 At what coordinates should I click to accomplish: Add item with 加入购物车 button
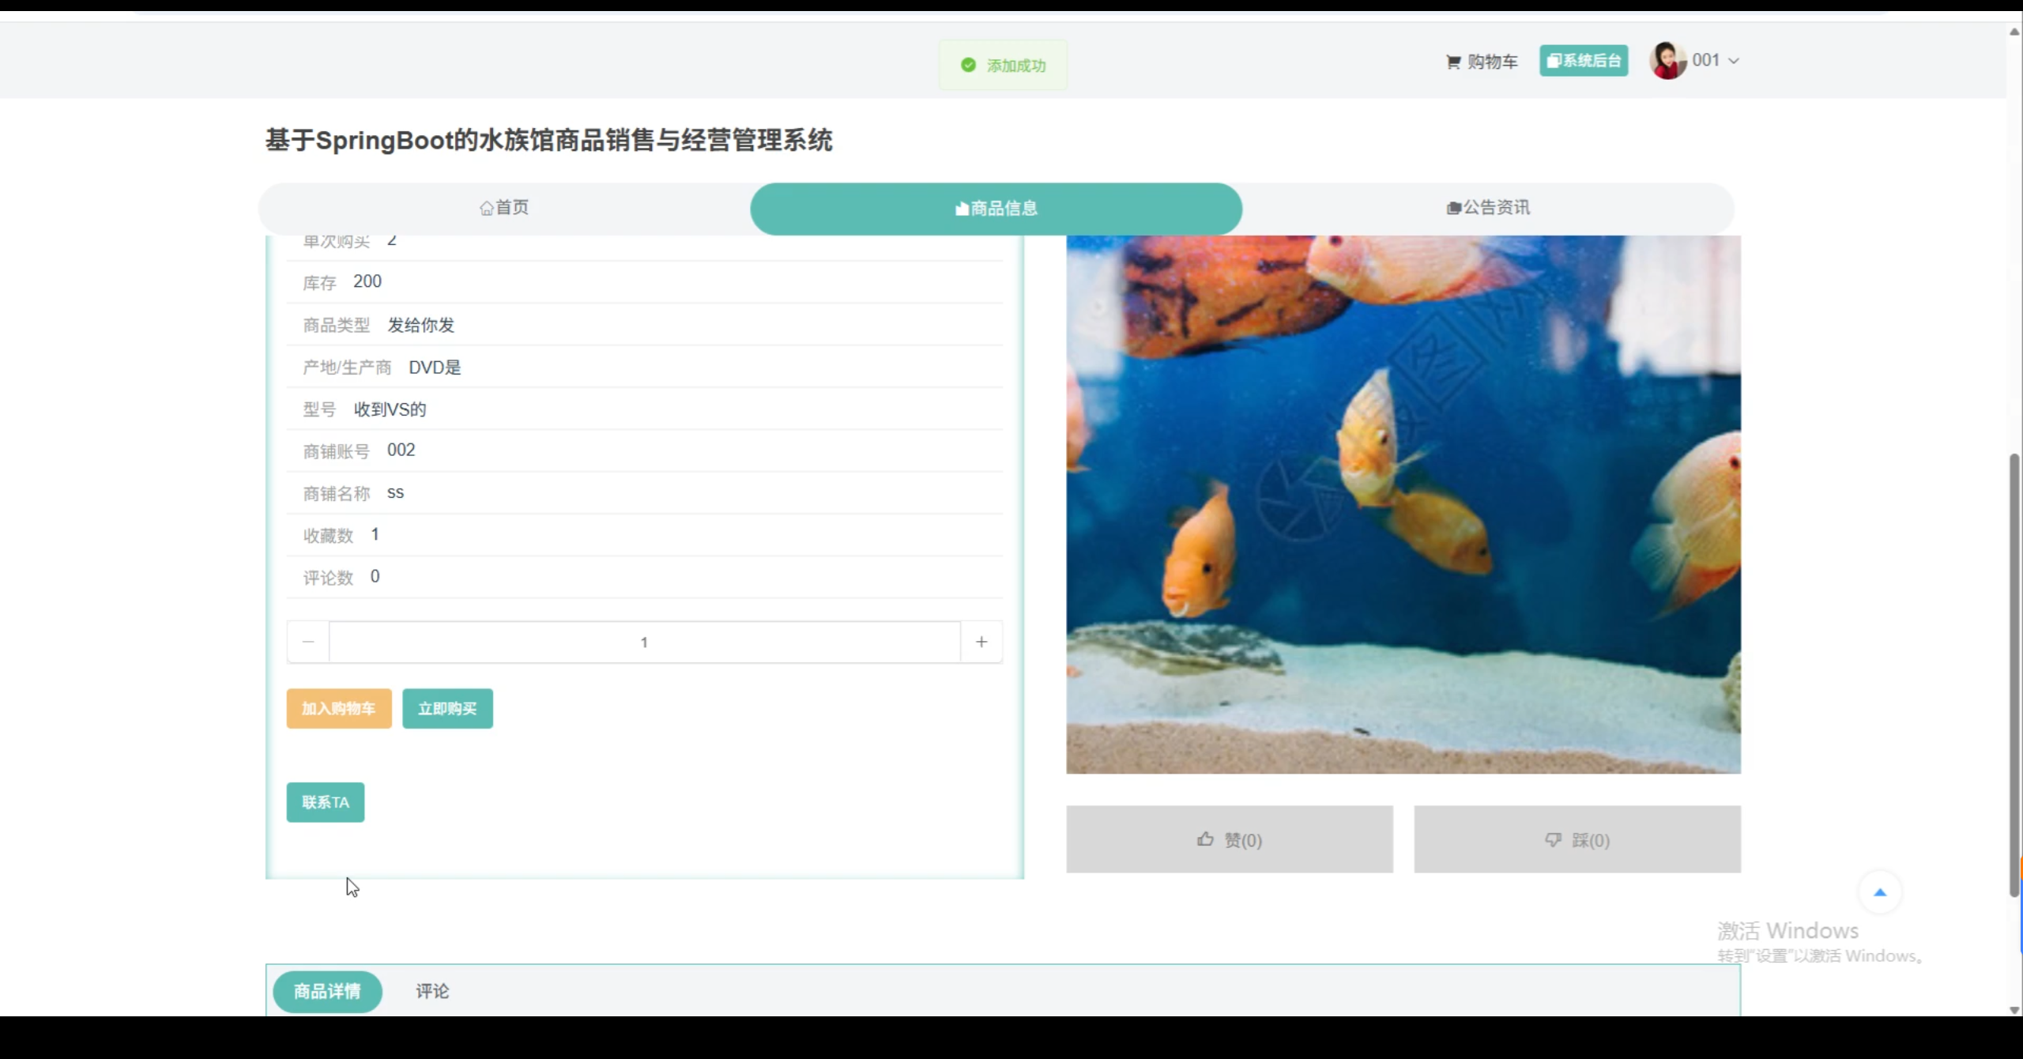(338, 708)
